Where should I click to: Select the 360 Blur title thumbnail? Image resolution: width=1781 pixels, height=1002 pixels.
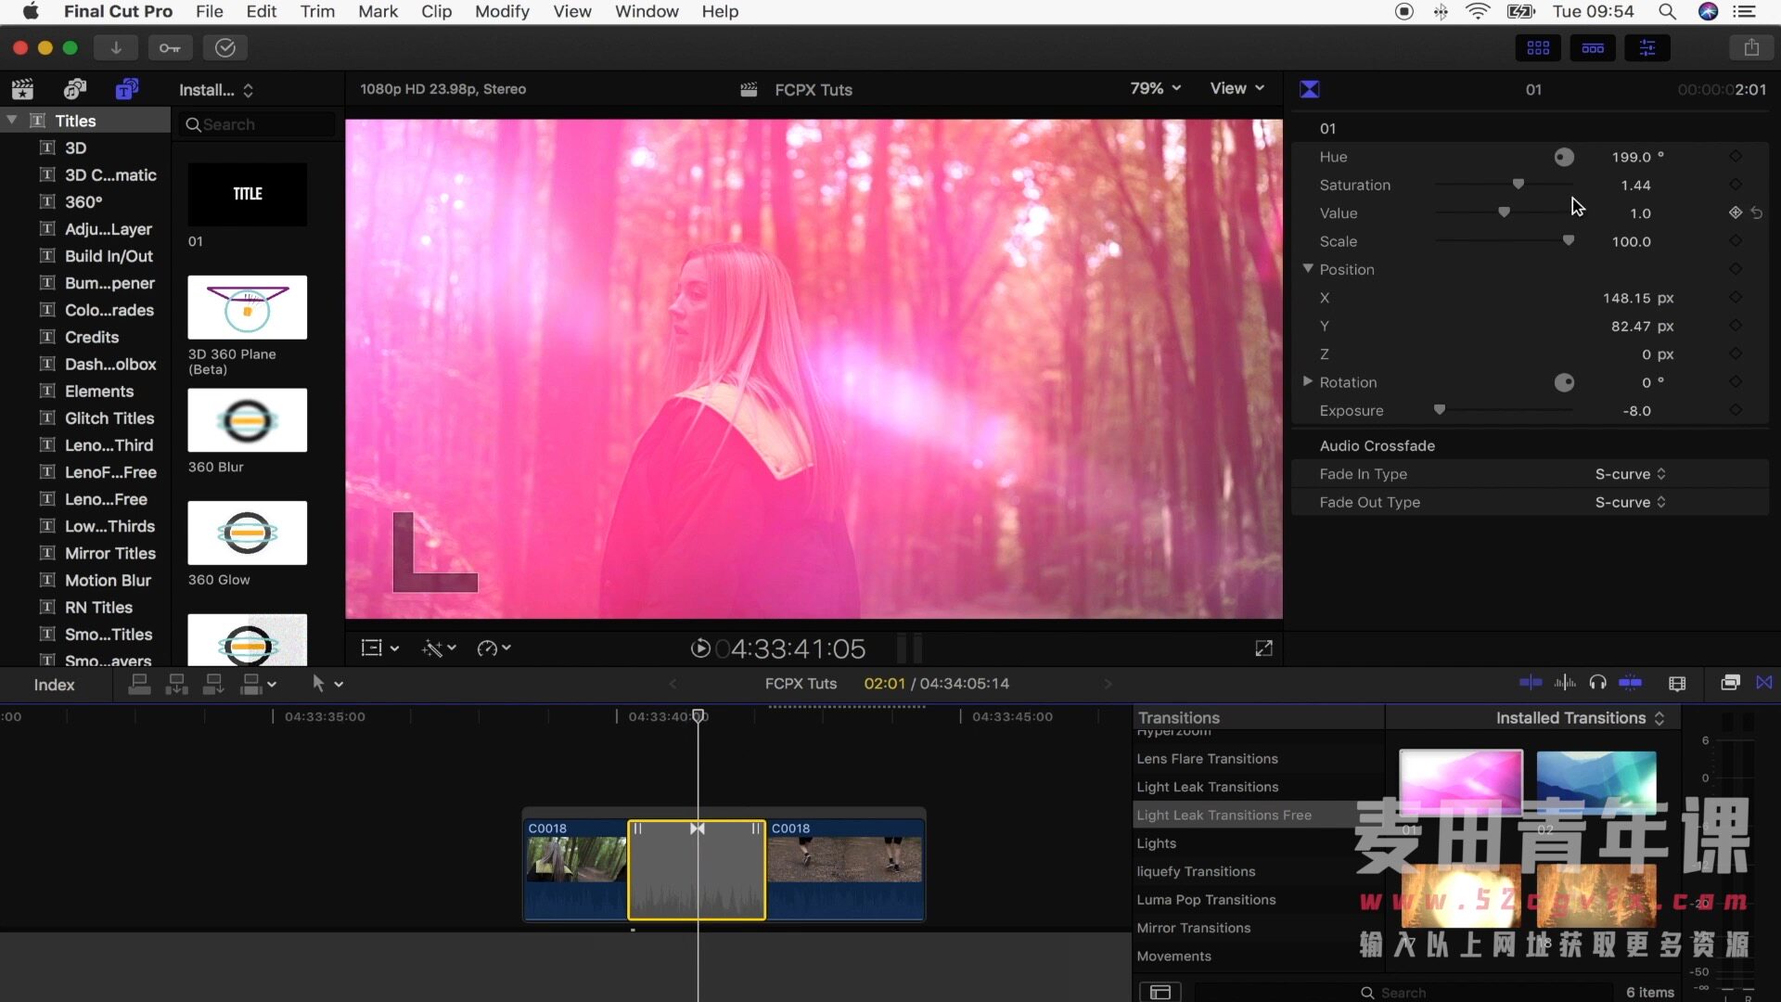(x=247, y=420)
